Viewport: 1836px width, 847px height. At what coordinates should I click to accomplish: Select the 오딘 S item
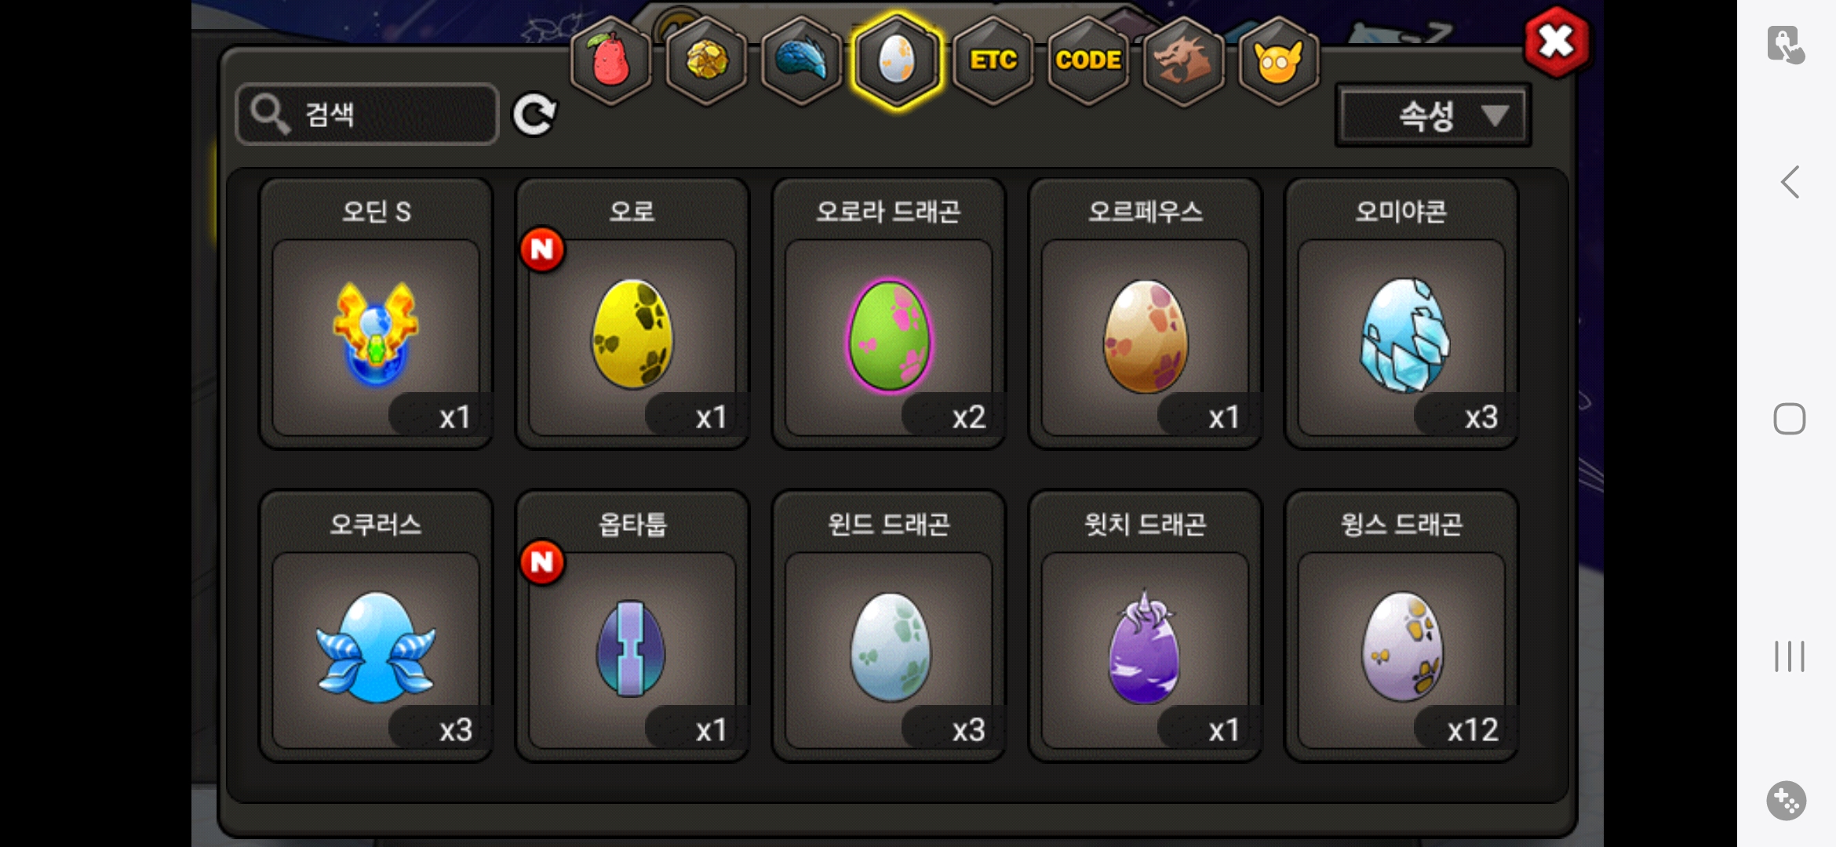(376, 314)
